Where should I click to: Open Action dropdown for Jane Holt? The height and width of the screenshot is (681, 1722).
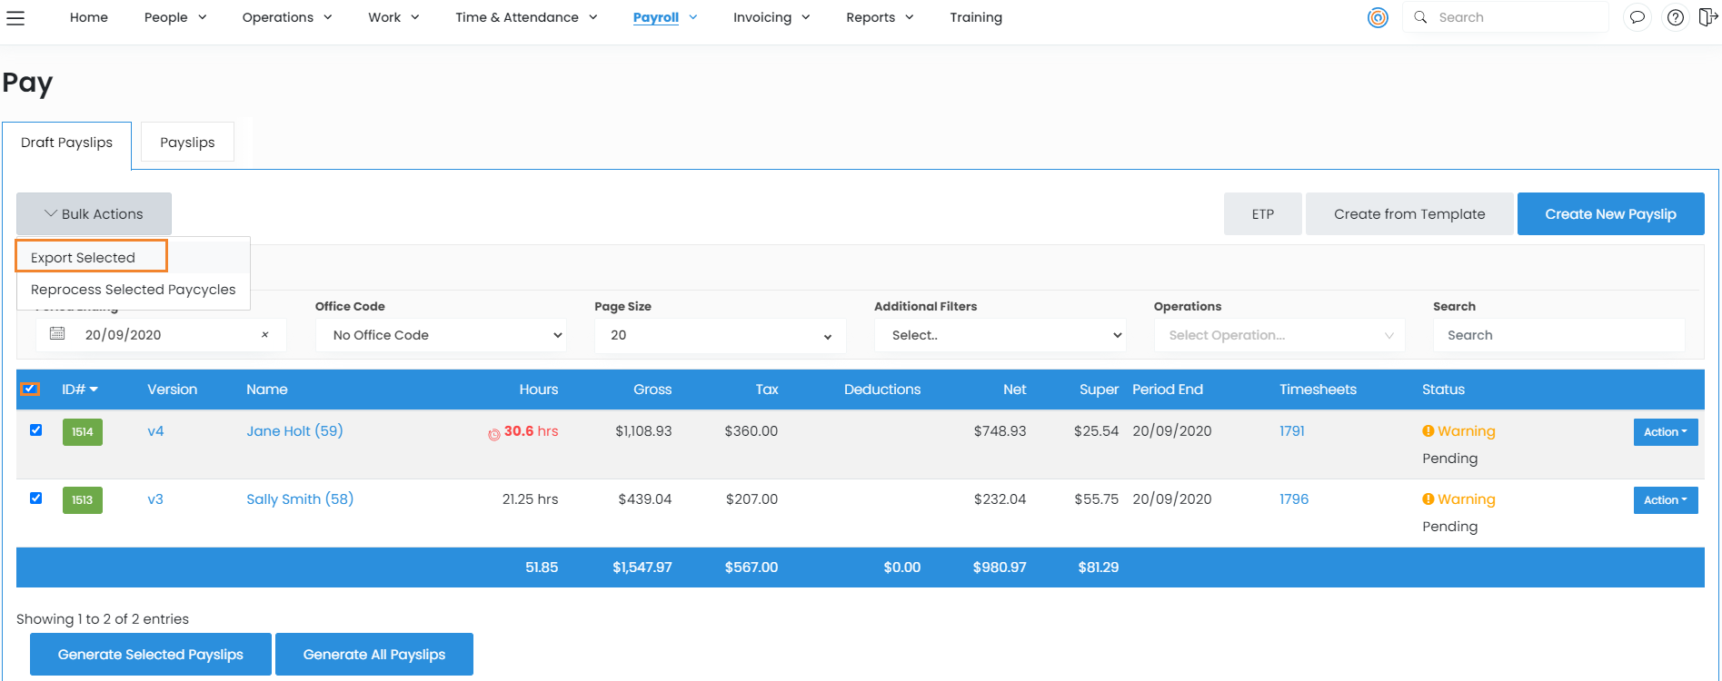[x=1665, y=432]
